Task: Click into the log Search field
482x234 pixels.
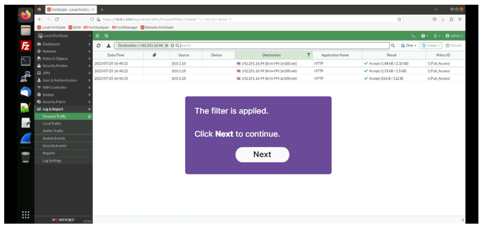Action: pyautogui.click(x=283, y=46)
